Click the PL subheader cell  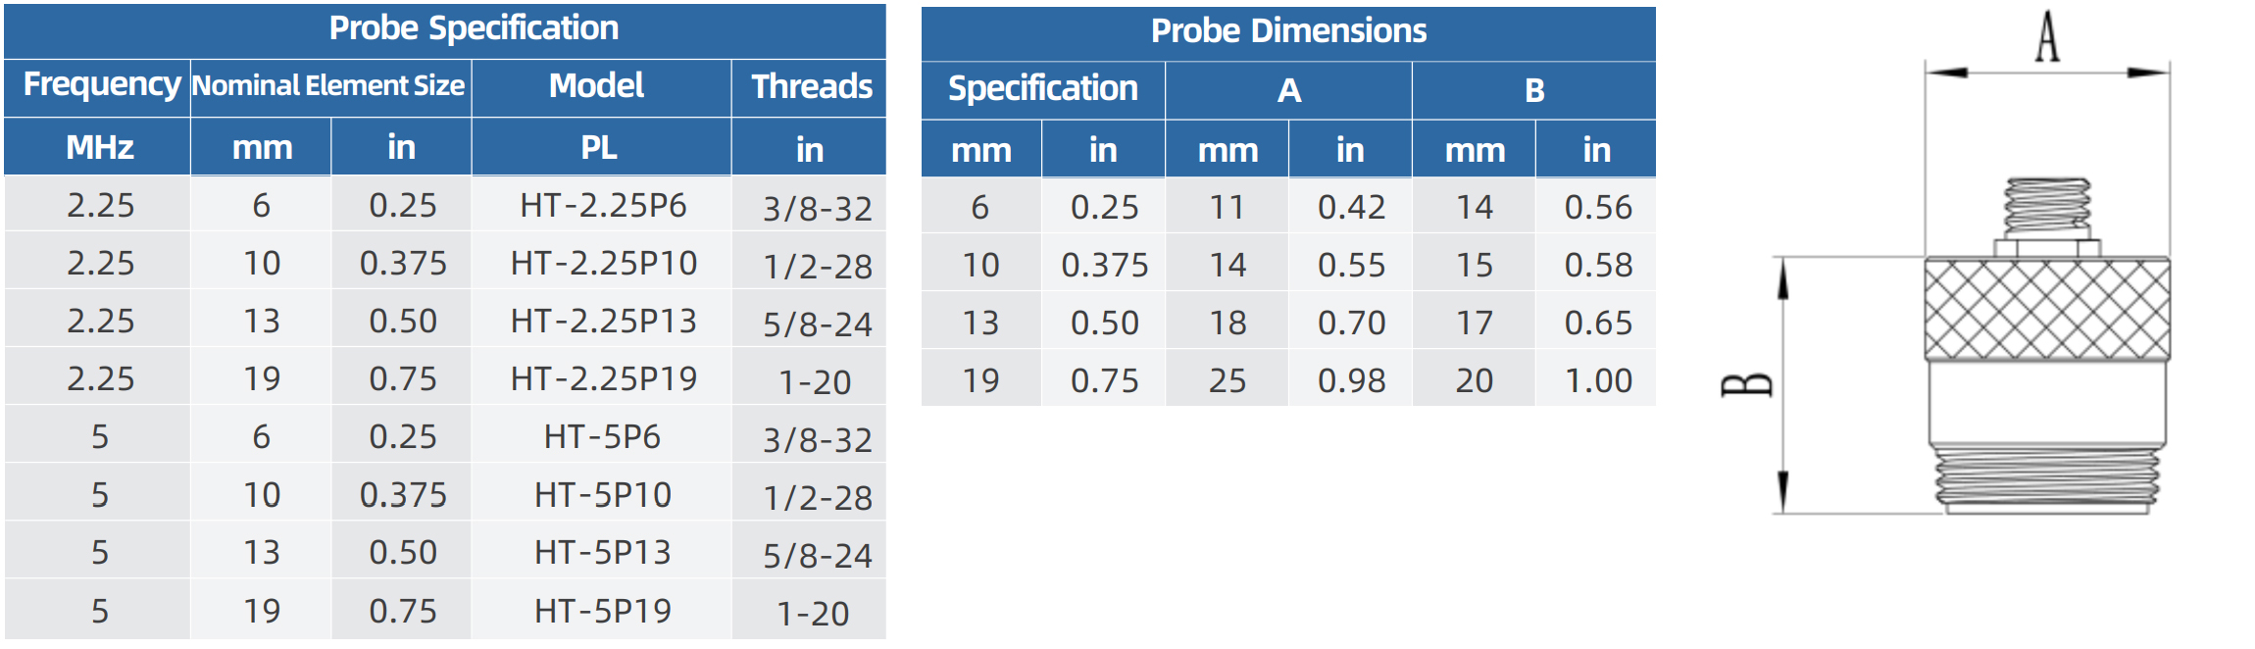tap(598, 148)
